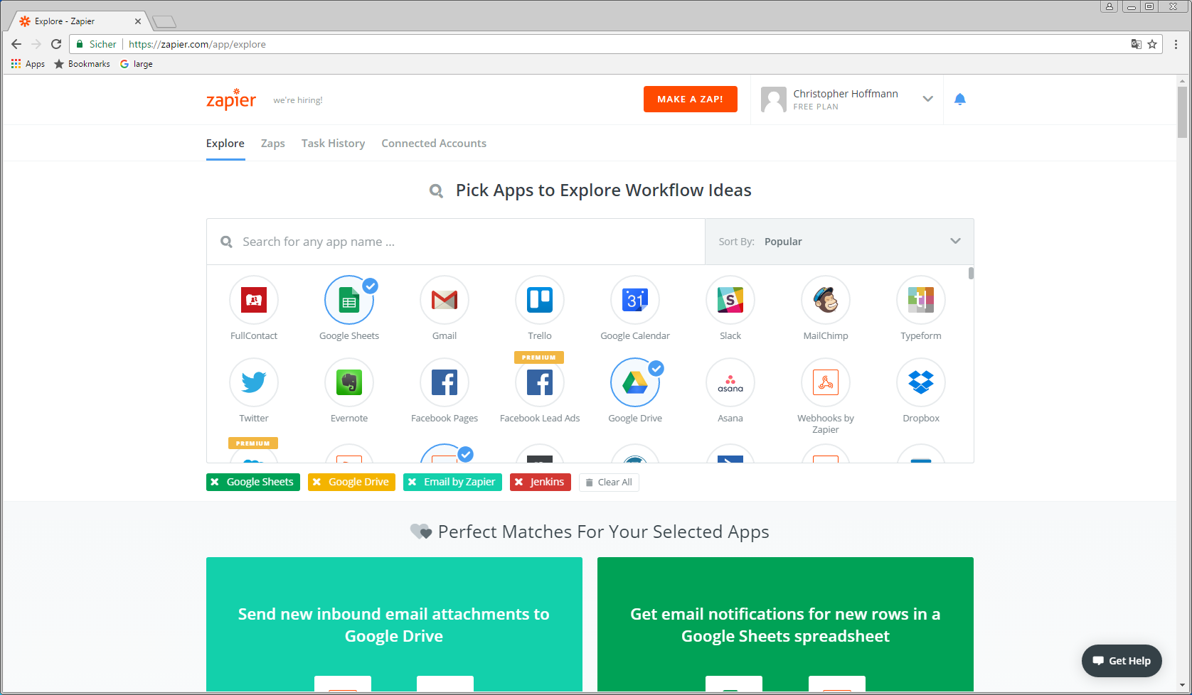This screenshot has width=1192, height=695.
Task: Remove the Jenkins filter tag
Action: coord(519,483)
